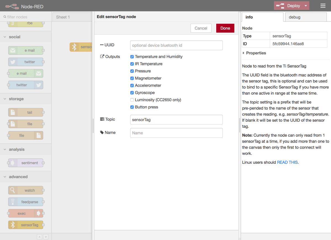Image resolution: width=331 pixels, height=240 pixels.
Task: Switch to the debug tab
Action: (x=306, y=17)
